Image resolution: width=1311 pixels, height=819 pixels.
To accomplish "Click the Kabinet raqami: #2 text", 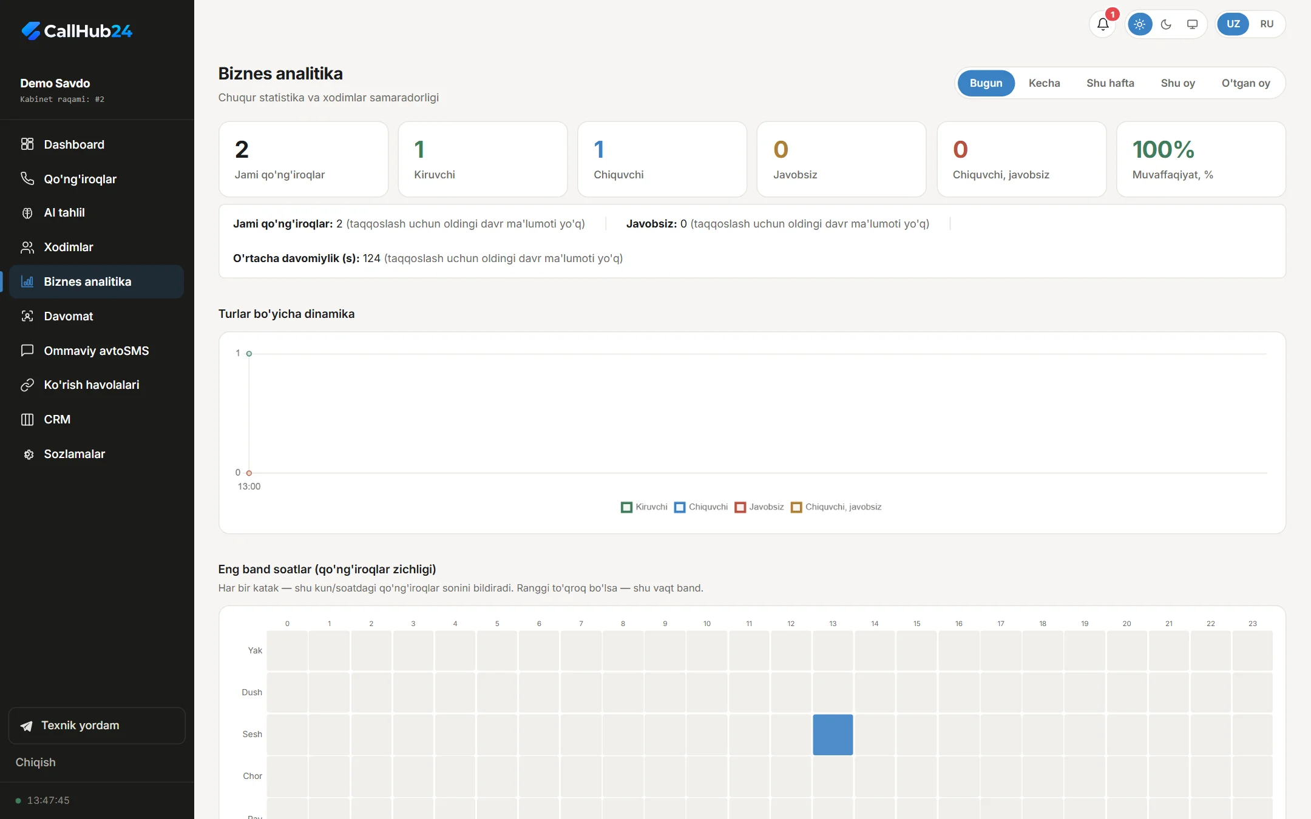I will [x=62, y=99].
